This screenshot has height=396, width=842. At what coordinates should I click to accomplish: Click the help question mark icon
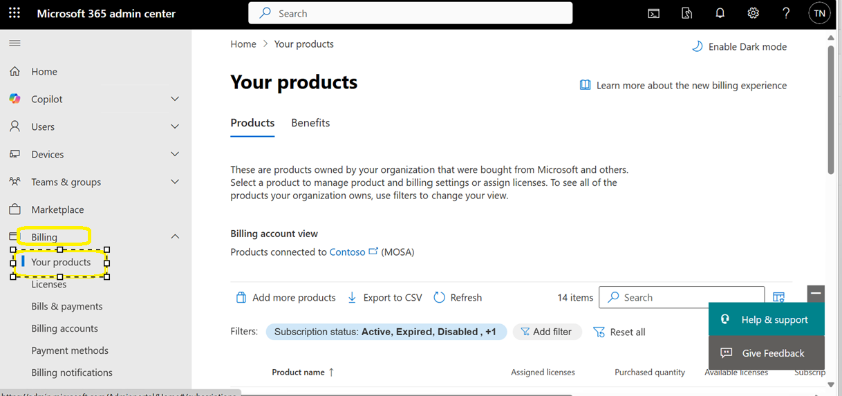786,13
